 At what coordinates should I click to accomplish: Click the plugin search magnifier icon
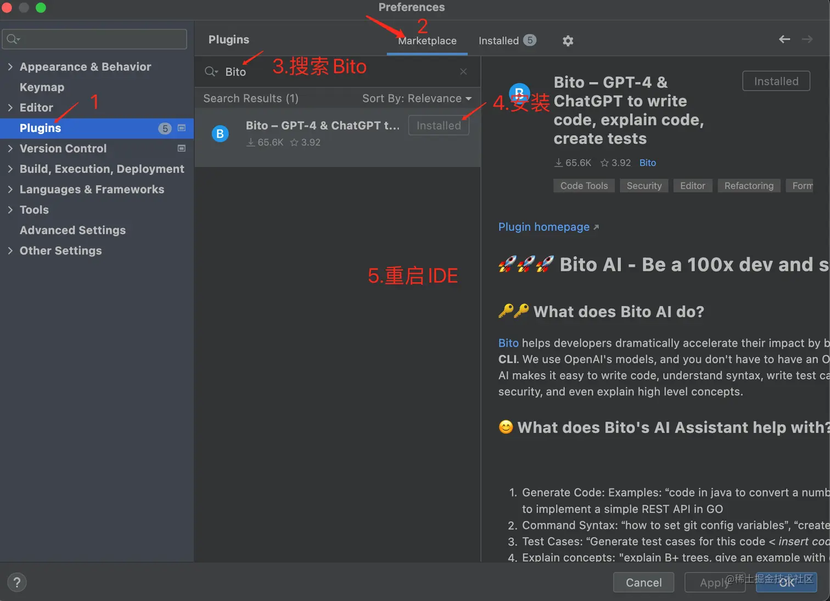(211, 71)
